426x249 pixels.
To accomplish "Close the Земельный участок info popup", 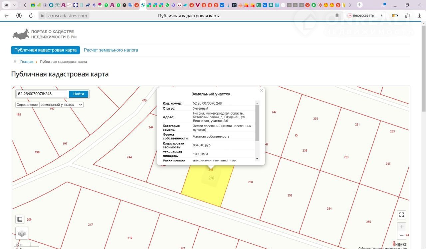I will pyautogui.click(x=261, y=90).
